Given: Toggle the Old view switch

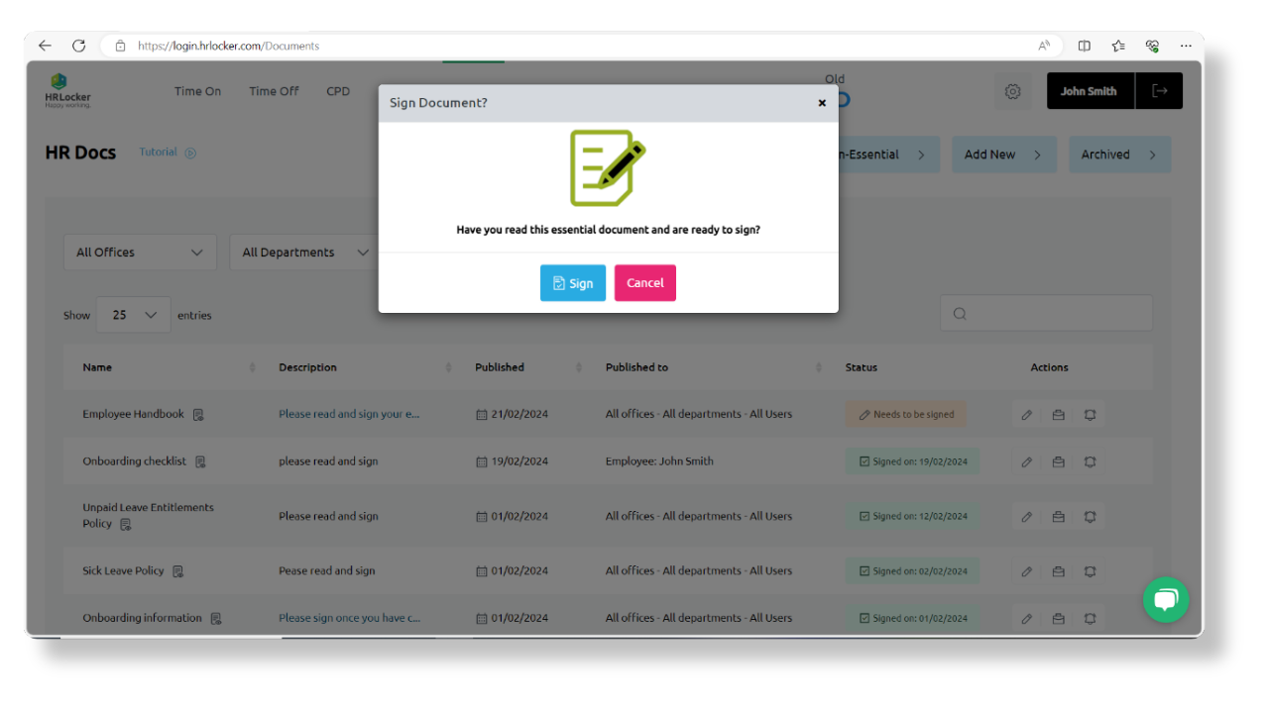Looking at the screenshot, I should tap(840, 99).
